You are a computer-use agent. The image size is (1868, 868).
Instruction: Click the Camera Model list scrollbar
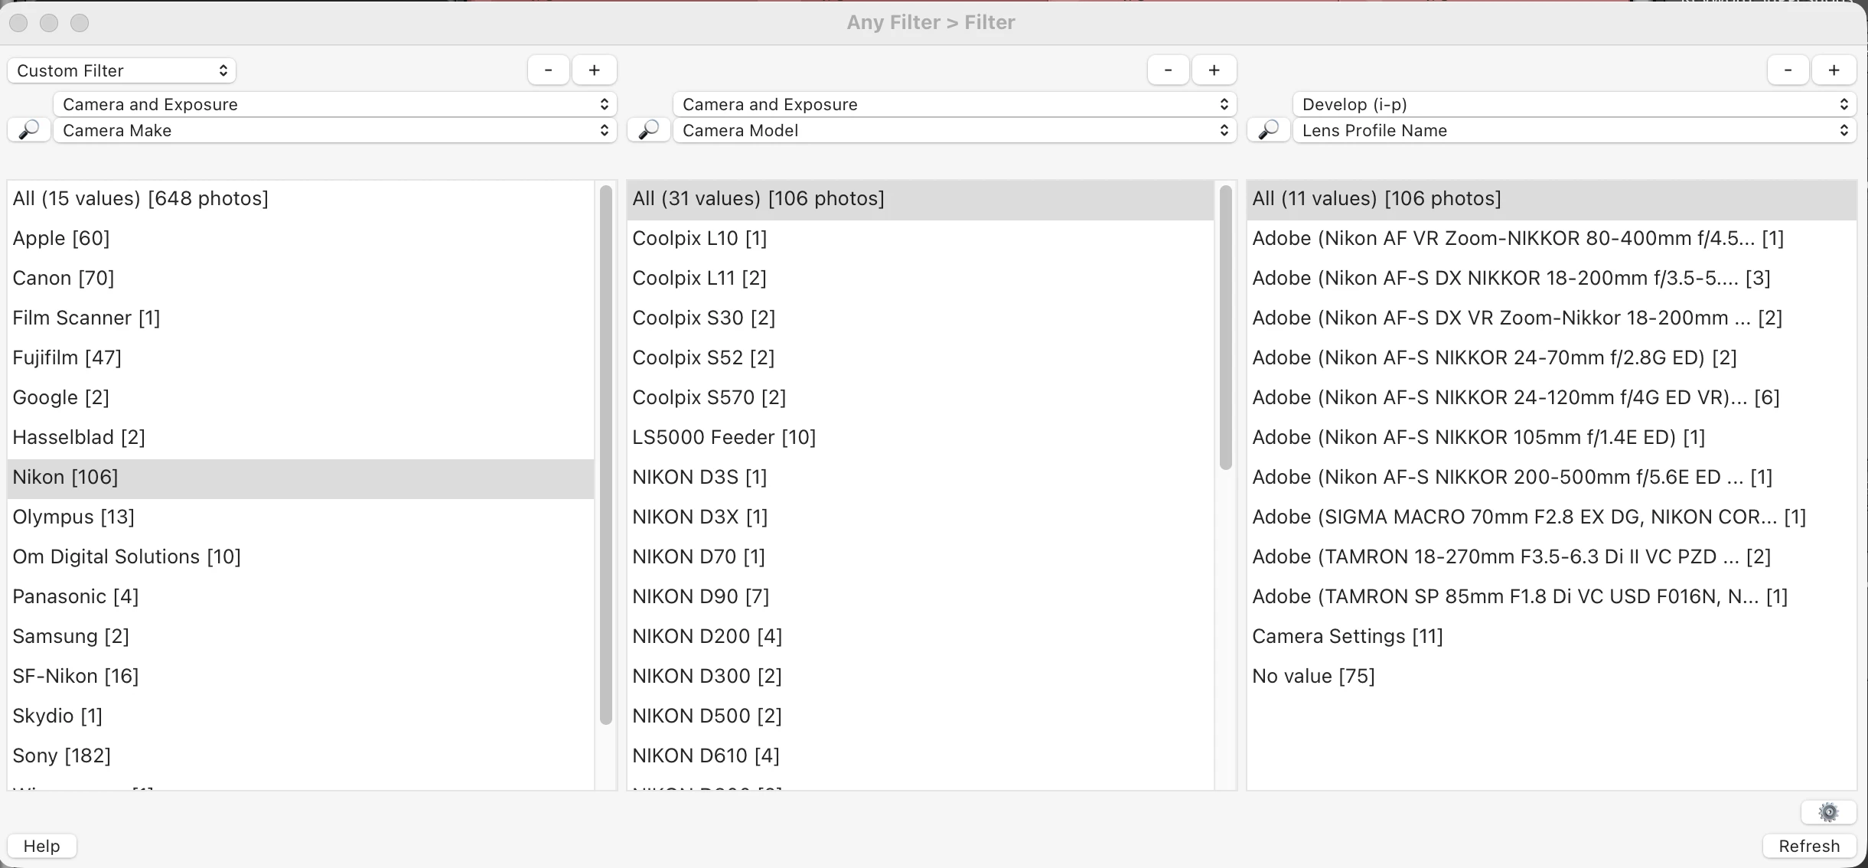[x=1226, y=328]
